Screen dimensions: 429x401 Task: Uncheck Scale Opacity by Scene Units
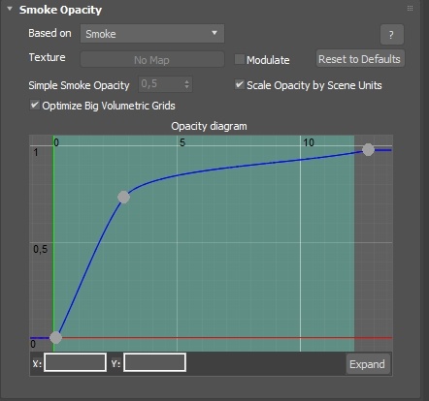pos(239,85)
